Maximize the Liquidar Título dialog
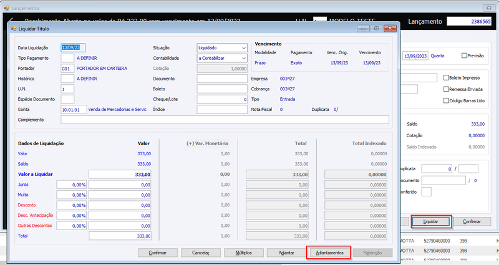The width and height of the screenshot is (499, 265). 377,28
